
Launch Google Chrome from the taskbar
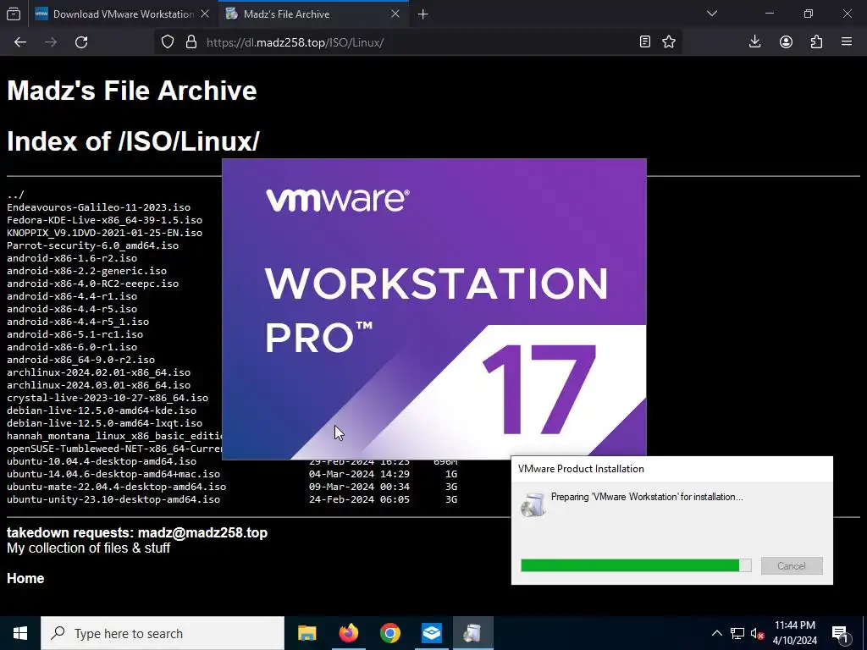tap(389, 633)
